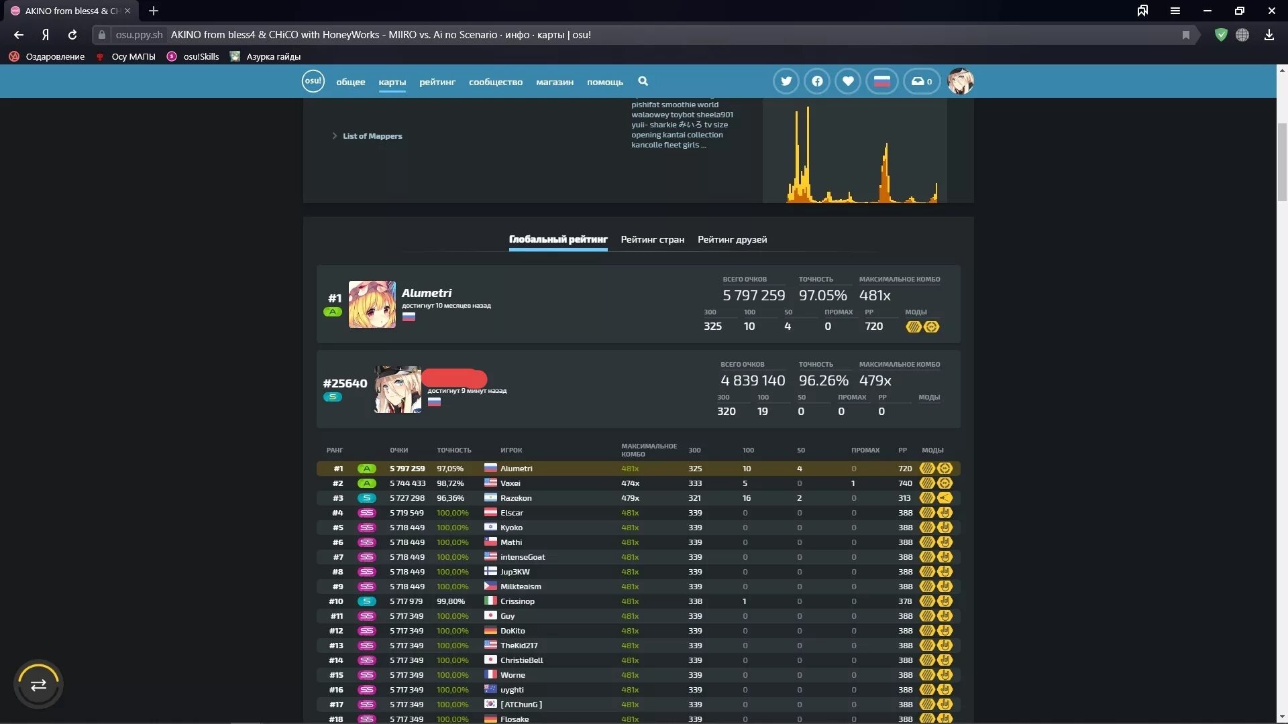
Task: Bookmark this page icon in address bar
Action: point(1185,35)
